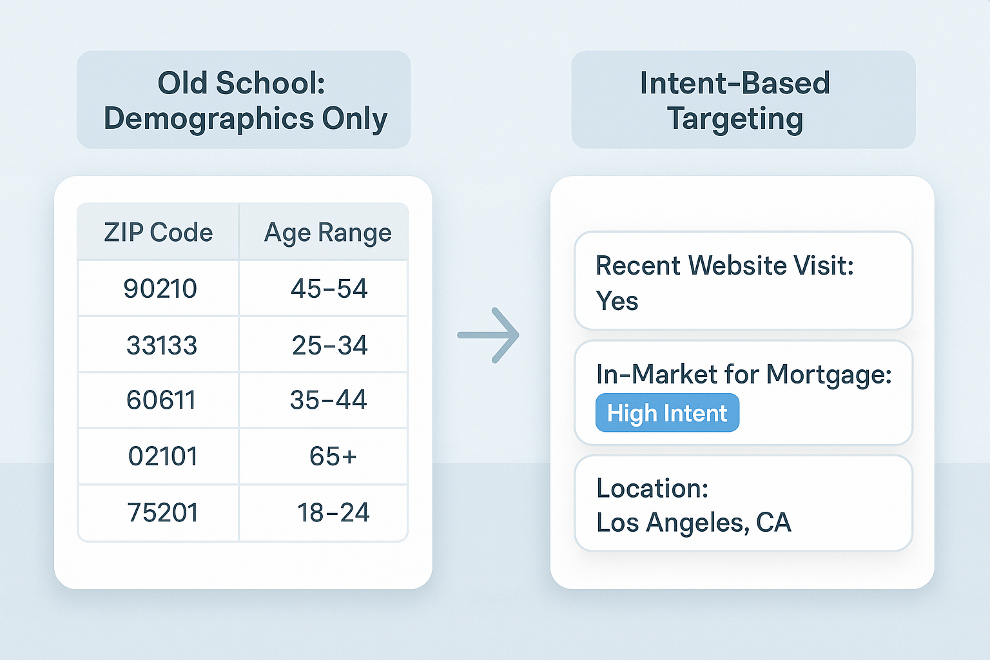Click the Old School: Demographics Only heading
The width and height of the screenshot is (990, 660).
(244, 100)
